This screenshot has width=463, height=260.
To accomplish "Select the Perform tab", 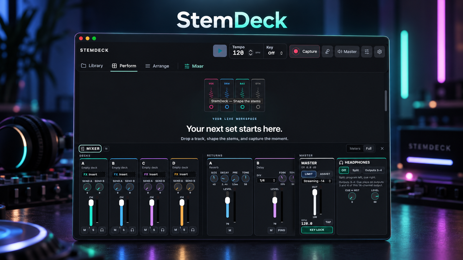I will pyautogui.click(x=124, y=66).
